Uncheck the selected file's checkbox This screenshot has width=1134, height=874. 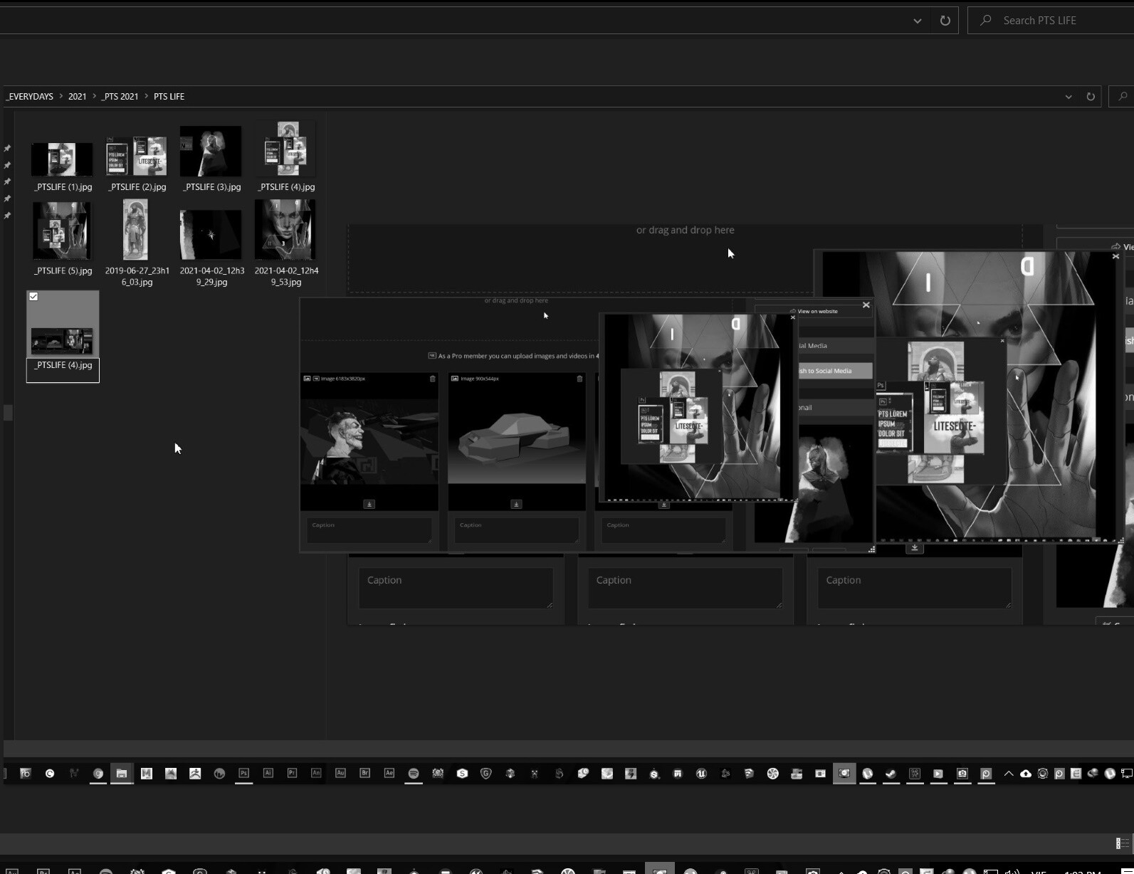coord(33,297)
